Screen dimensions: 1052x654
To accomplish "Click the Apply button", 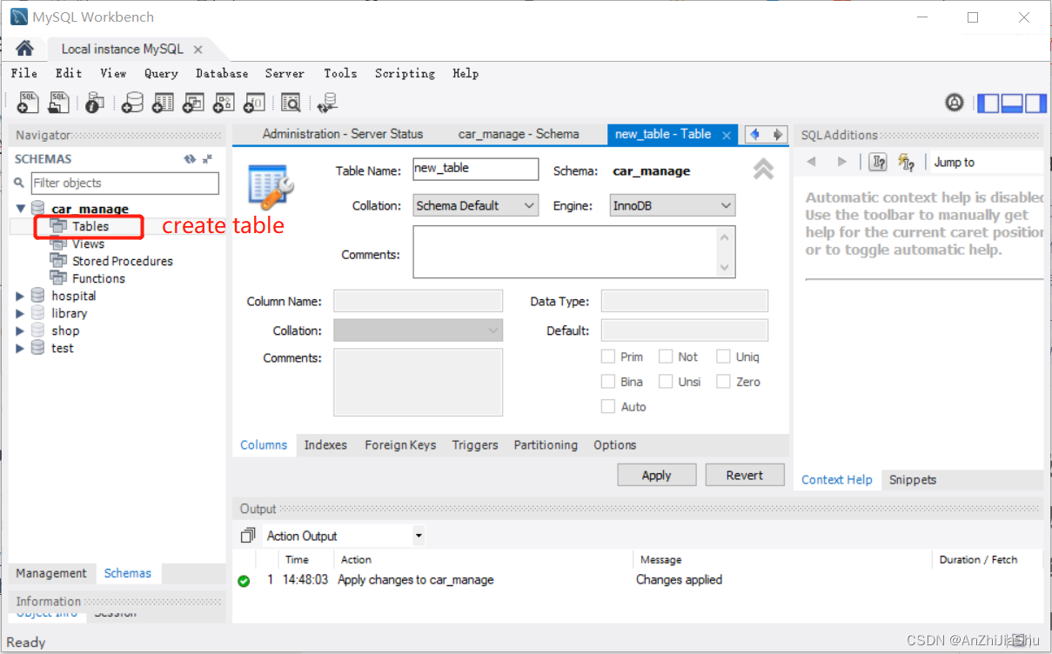I will [657, 475].
